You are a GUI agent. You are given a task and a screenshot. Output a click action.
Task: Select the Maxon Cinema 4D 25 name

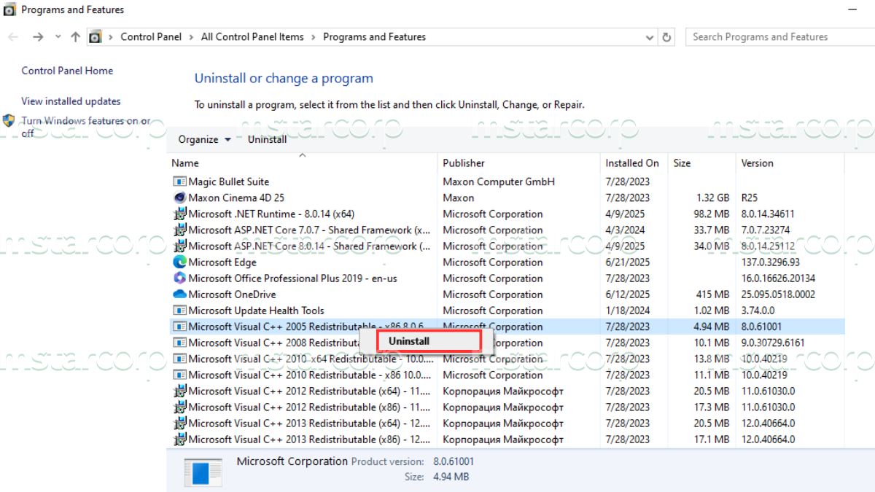coord(236,198)
